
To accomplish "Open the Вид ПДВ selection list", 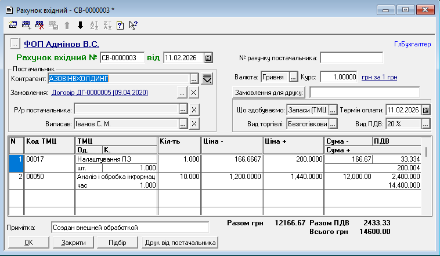I will click(x=425, y=124).
